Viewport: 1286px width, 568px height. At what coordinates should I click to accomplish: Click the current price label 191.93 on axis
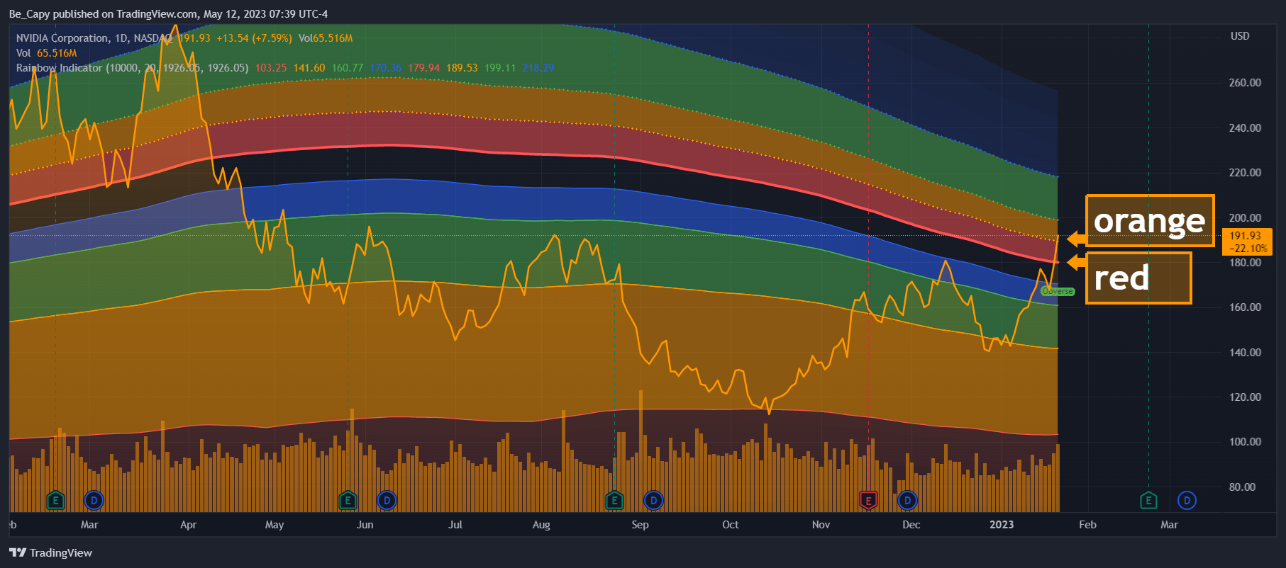tap(1246, 236)
